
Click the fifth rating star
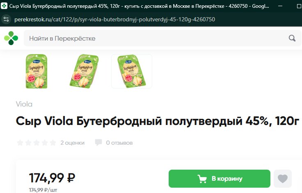point(53,143)
